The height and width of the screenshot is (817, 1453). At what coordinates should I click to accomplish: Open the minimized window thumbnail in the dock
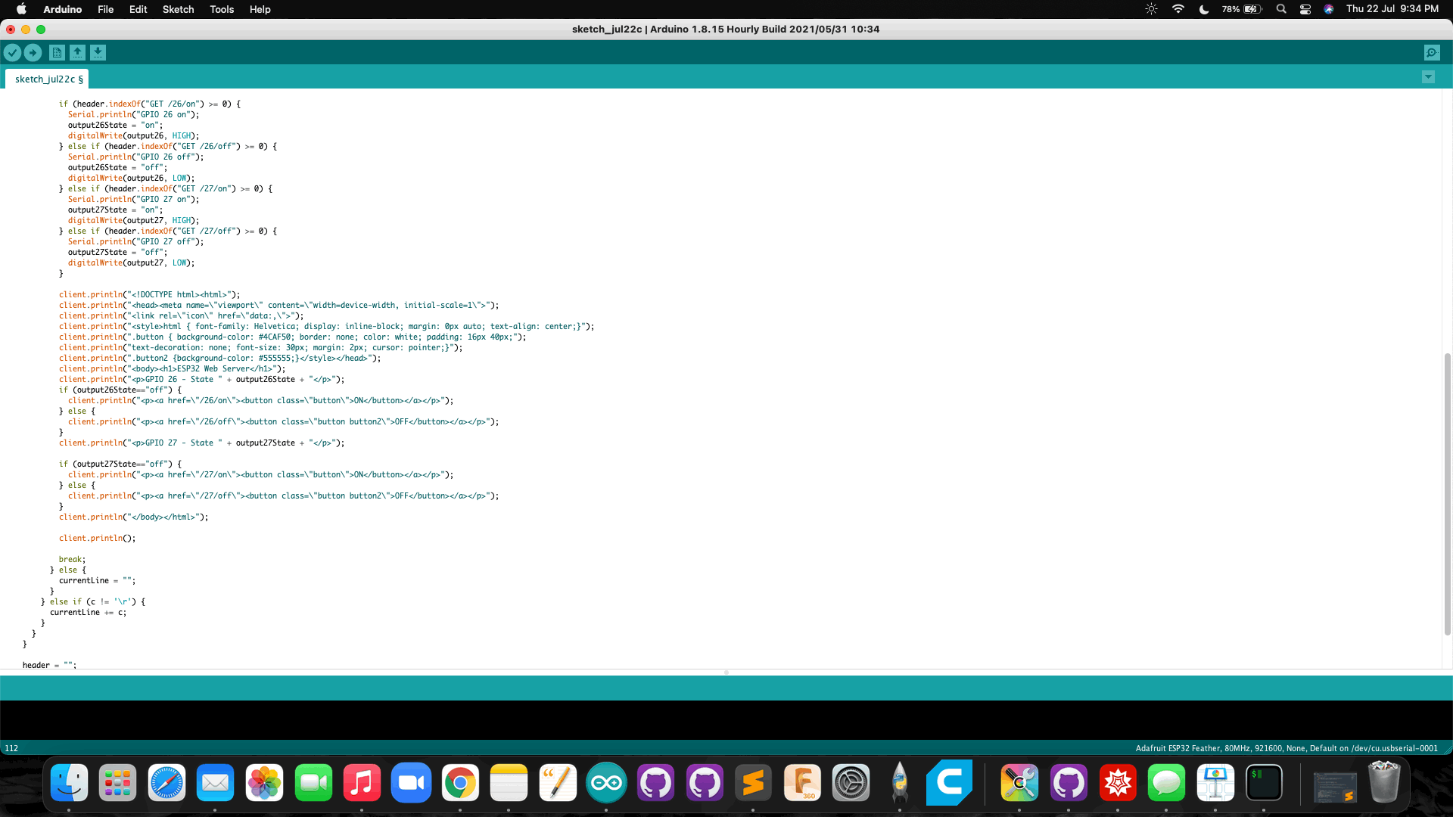pyautogui.click(x=1335, y=786)
